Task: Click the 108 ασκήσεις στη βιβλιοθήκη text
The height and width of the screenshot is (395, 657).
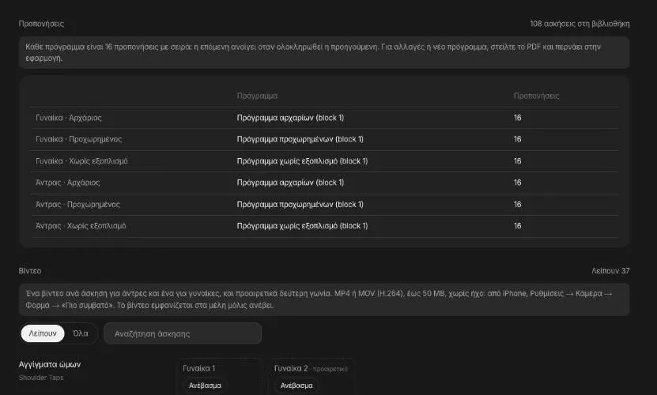Action: tap(580, 24)
